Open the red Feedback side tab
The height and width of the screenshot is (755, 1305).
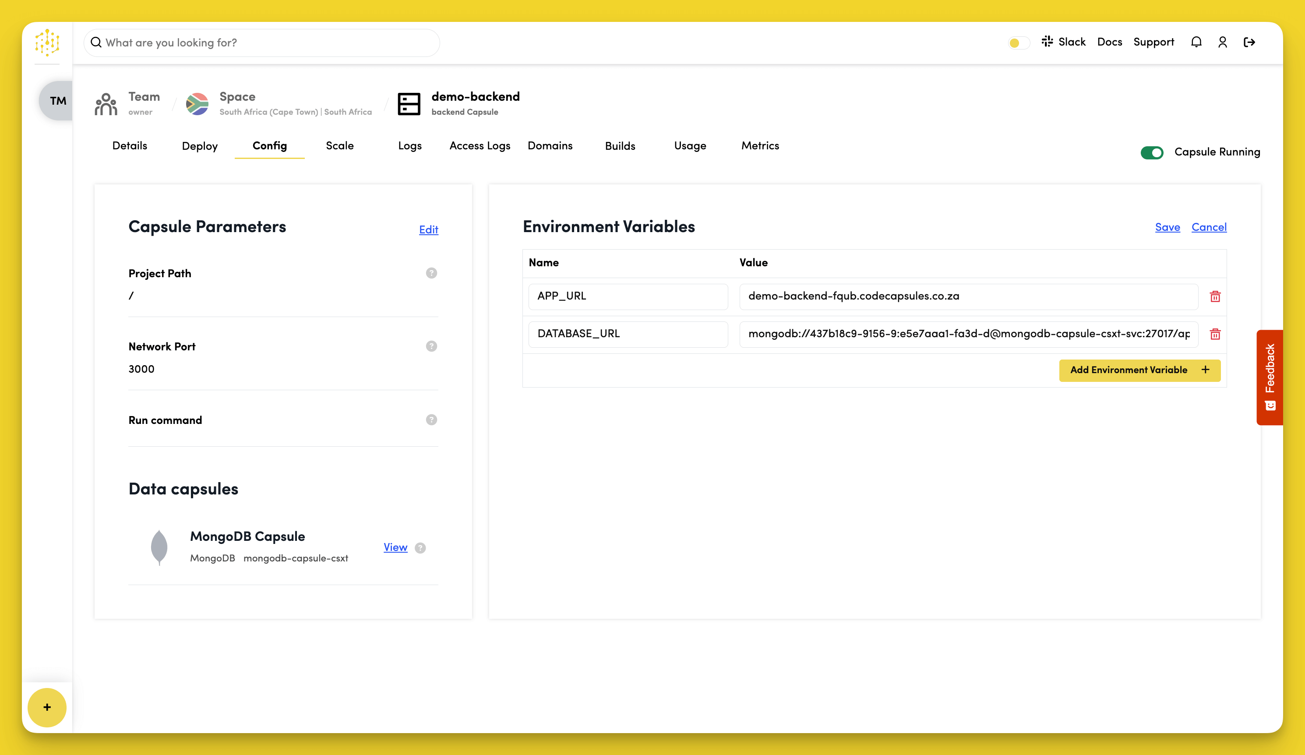[1269, 377]
